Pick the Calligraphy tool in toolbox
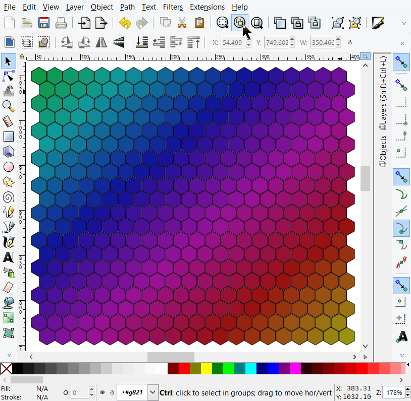The image size is (411, 401). click(8, 242)
